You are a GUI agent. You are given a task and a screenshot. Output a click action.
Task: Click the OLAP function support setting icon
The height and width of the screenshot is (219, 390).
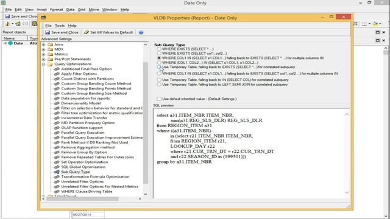click(57, 128)
